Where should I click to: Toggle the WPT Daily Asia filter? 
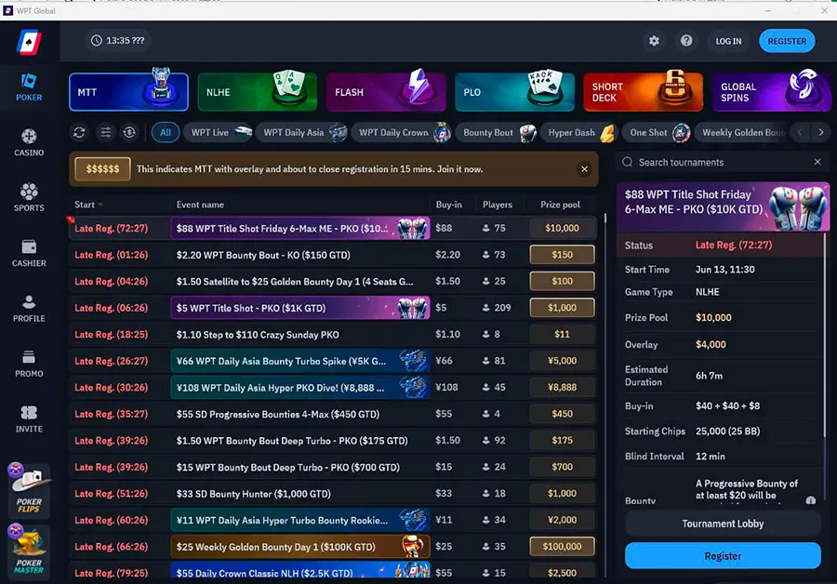294,133
